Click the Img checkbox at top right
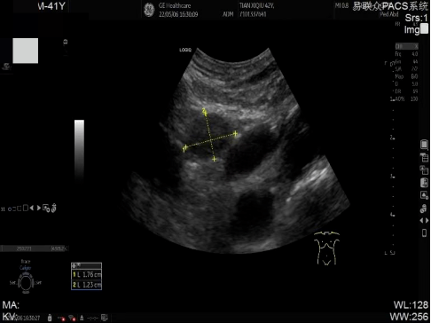 pos(424,28)
